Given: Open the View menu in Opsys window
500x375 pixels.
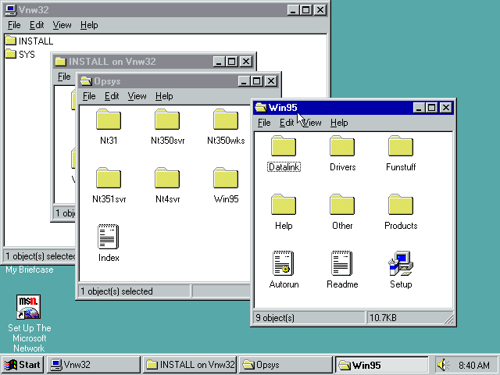Looking at the screenshot, I should 137,96.
